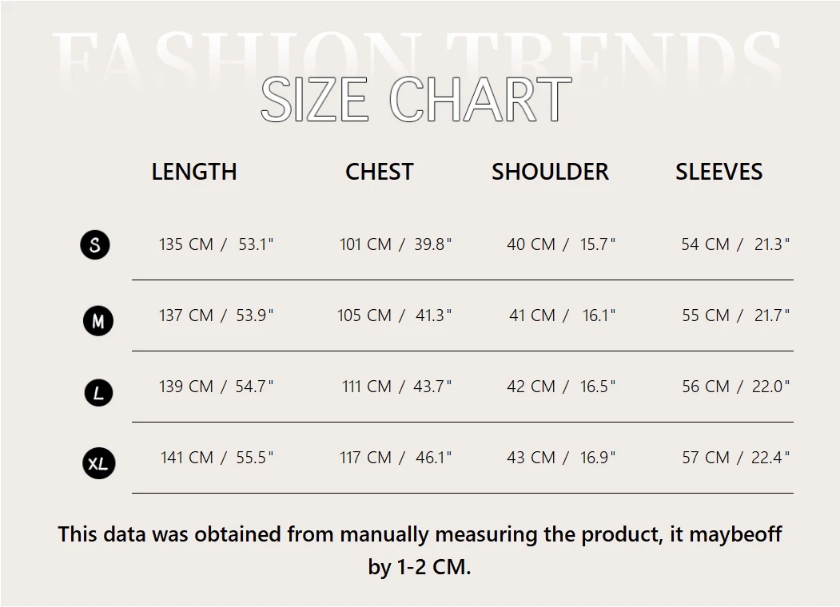Viewport: 840px width, 607px height.
Task: Select the LENGTH column header
Action: tap(194, 172)
